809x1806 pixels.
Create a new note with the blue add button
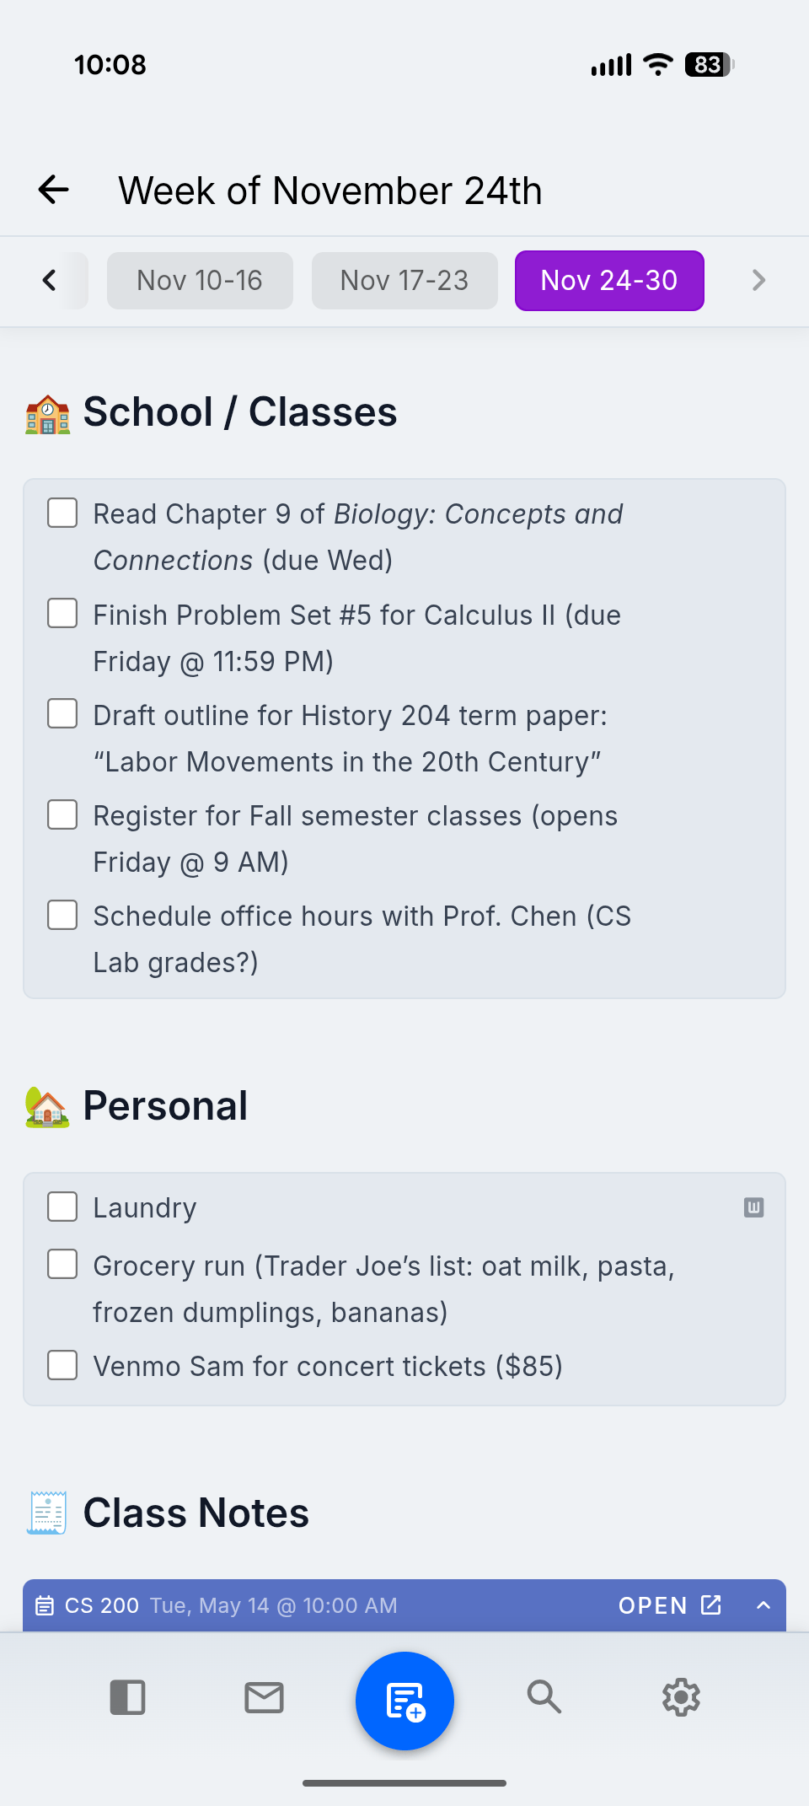[x=404, y=1700]
